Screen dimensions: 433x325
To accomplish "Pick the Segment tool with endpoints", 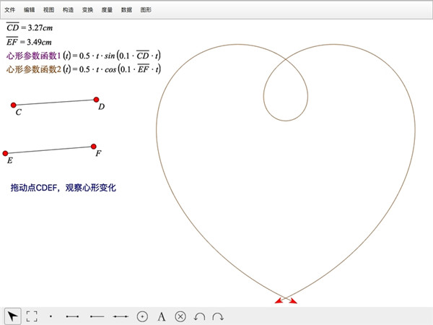I will tap(72, 316).
